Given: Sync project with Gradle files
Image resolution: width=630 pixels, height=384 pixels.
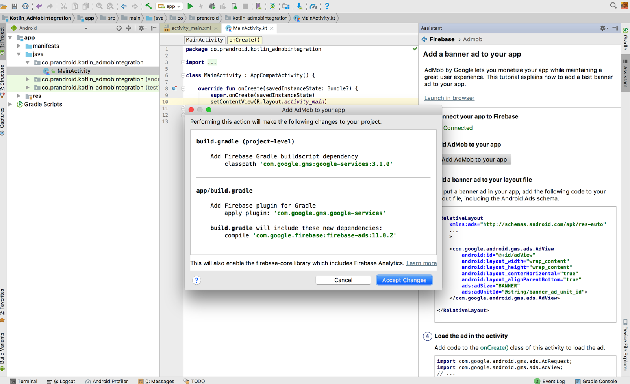Looking at the screenshot, I should 272,6.
